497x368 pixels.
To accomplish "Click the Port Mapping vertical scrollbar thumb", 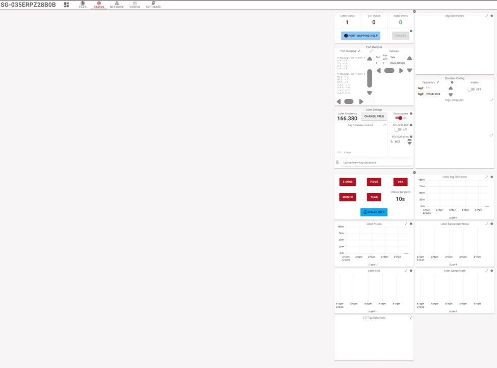I will [370, 78].
